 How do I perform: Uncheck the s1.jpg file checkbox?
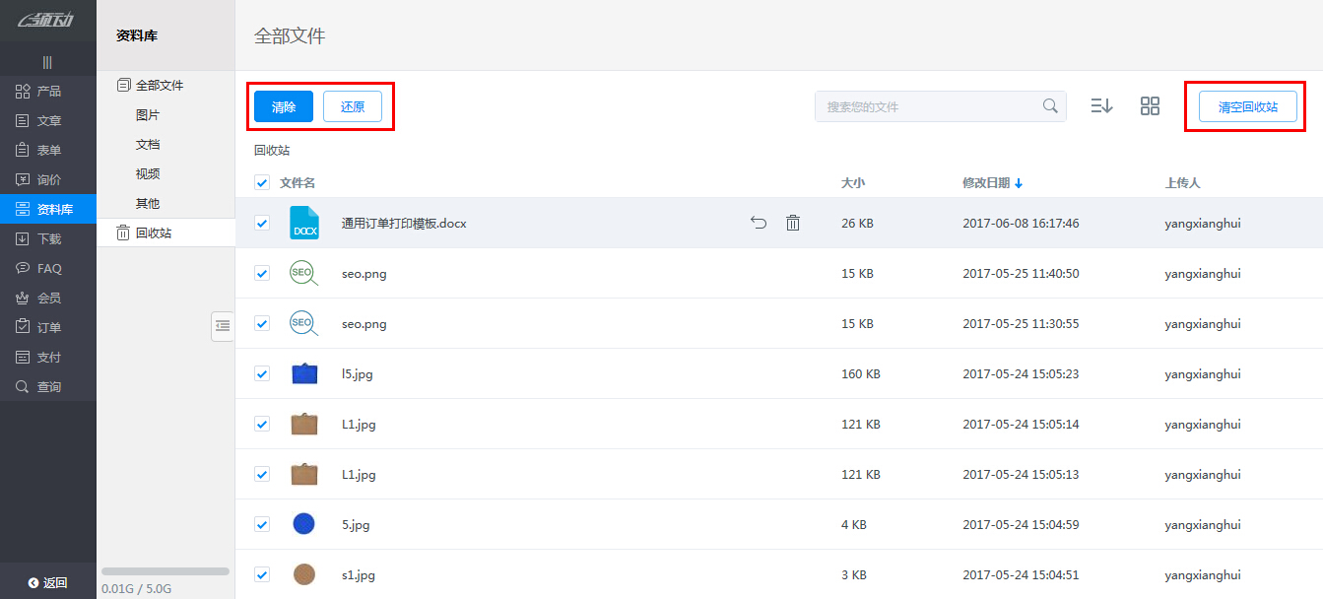[262, 574]
